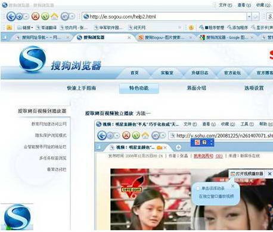Click the 打开视频播放器 button over the video

tap(247, 174)
